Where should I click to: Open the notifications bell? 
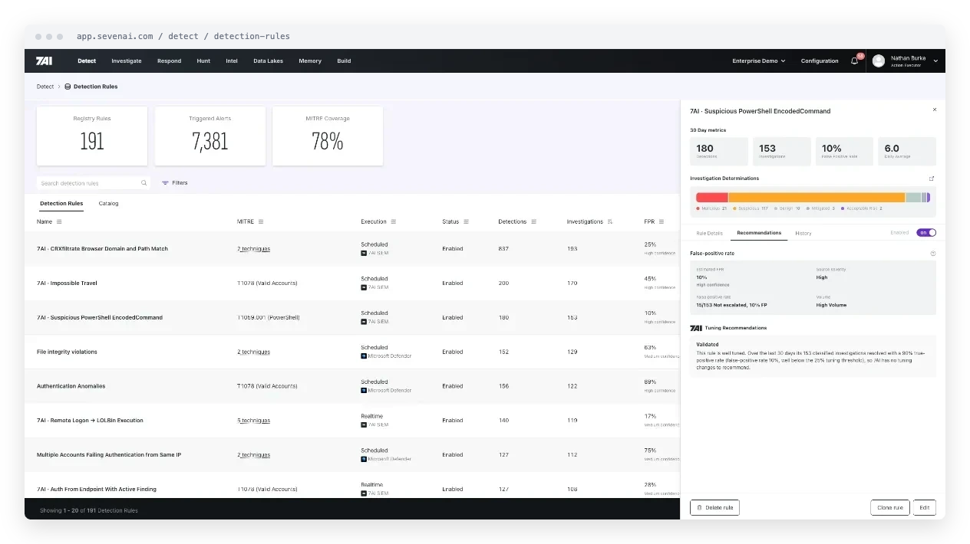click(855, 61)
